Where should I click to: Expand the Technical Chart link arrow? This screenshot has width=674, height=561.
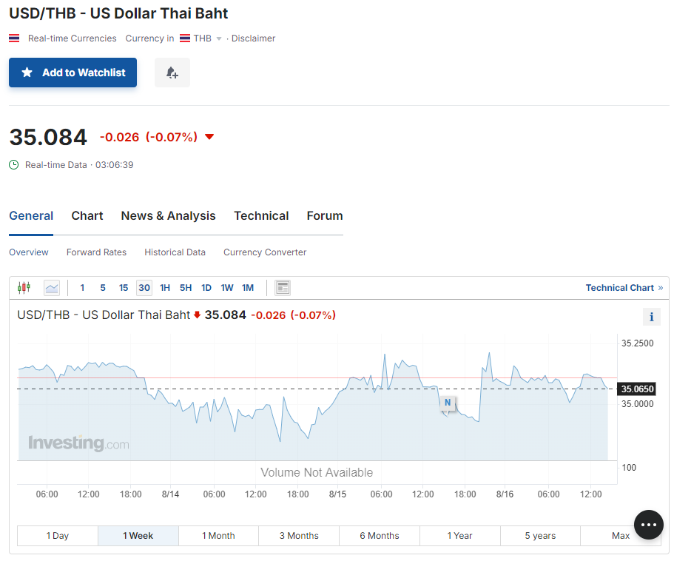(660, 288)
